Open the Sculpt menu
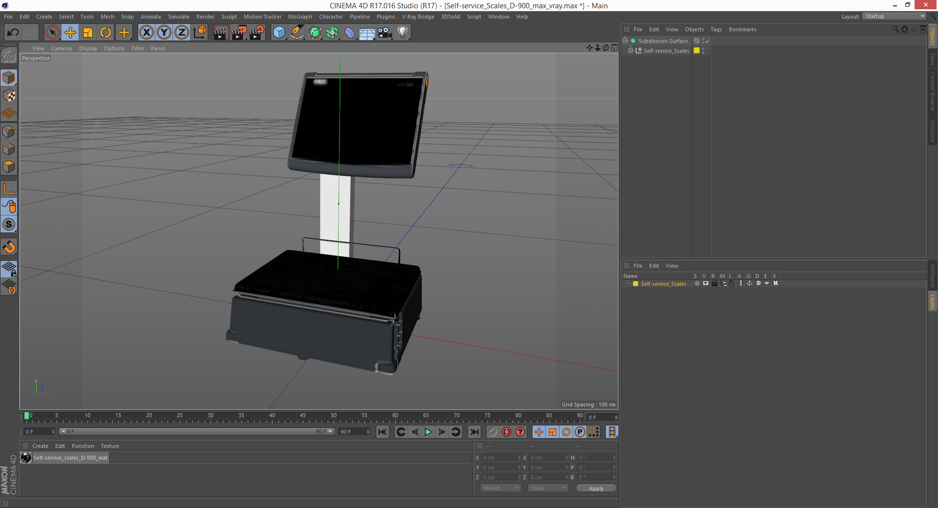Screen dimensions: 938x508 229,17
